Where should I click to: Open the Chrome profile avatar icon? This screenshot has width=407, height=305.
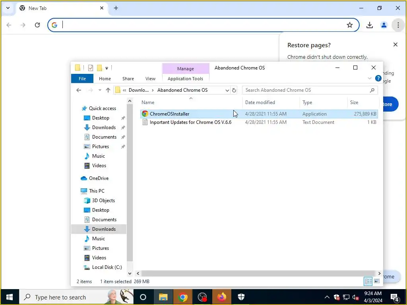pyautogui.click(x=384, y=25)
